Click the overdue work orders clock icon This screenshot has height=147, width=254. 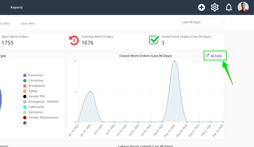(x=74, y=40)
